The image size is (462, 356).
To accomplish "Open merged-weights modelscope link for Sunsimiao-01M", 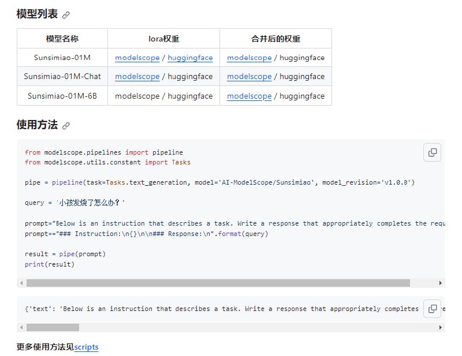I will click(x=249, y=58).
